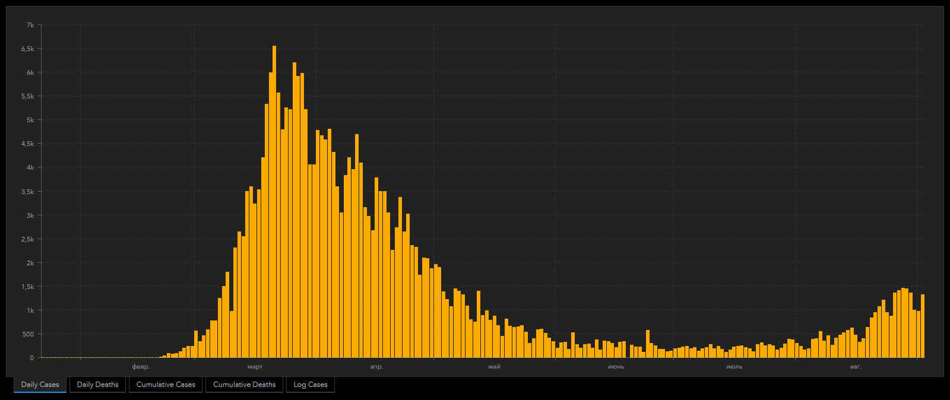Switch to the Log Cases tab
Image resolution: width=950 pixels, height=400 pixels.
311,385
